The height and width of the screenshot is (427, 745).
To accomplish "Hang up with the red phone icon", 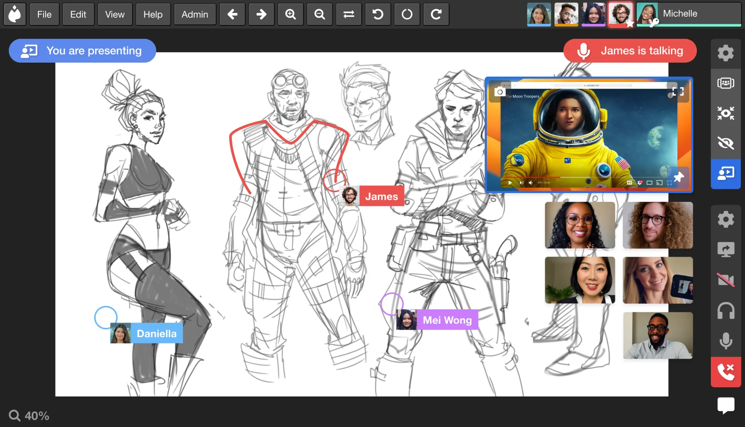I will pos(726,372).
